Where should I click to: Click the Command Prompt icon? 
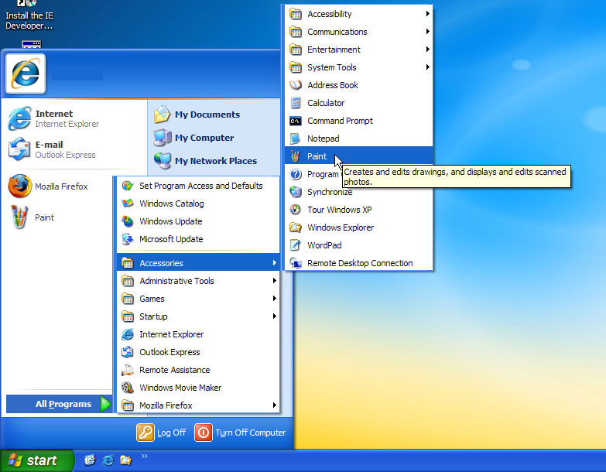(296, 121)
